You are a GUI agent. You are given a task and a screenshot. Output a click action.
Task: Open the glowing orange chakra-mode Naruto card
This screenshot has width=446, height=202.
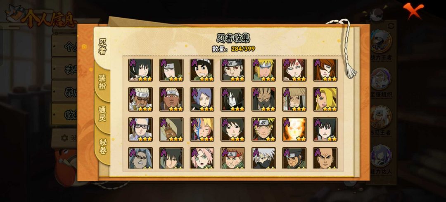point(294,129)
